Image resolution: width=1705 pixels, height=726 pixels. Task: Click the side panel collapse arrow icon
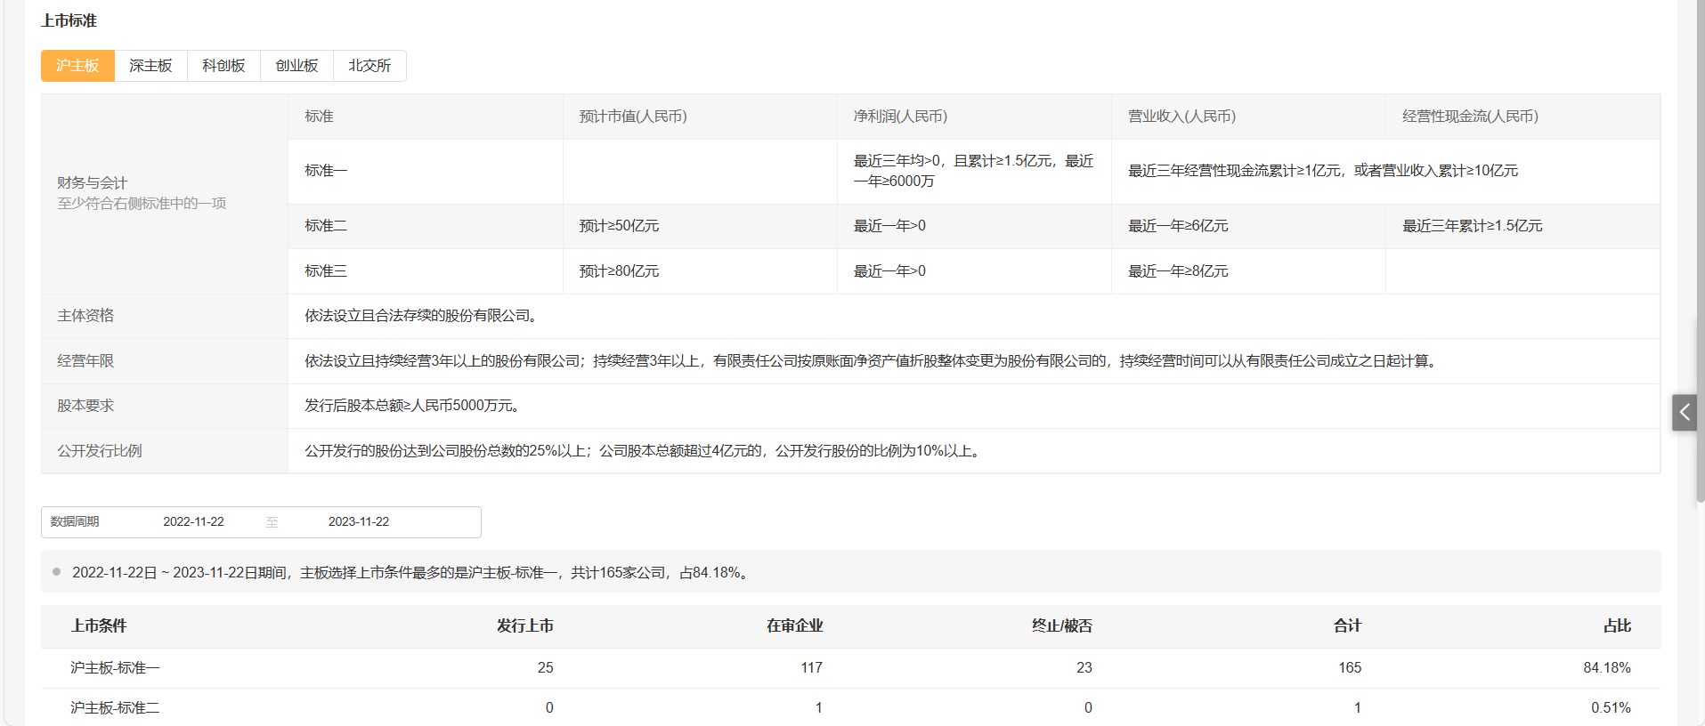click(1685, 413)
